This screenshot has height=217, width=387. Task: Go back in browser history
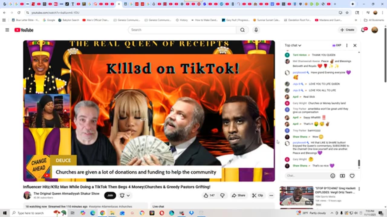[4, 13]
